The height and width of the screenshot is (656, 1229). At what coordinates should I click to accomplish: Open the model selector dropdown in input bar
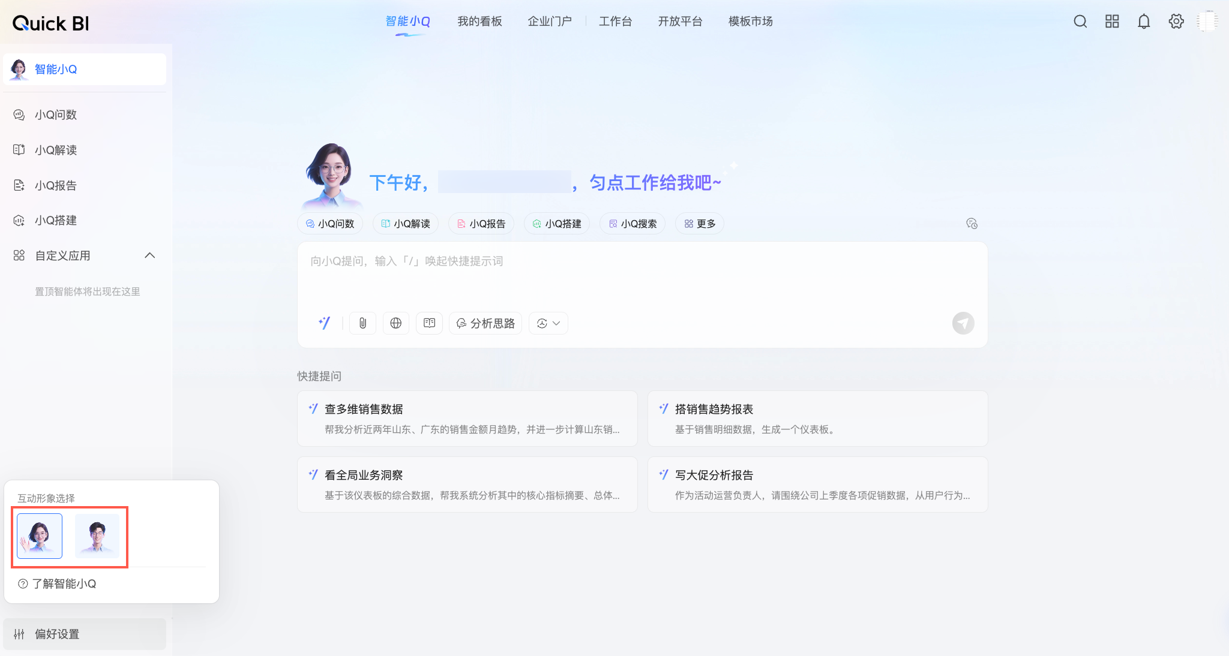click(548, 323)
